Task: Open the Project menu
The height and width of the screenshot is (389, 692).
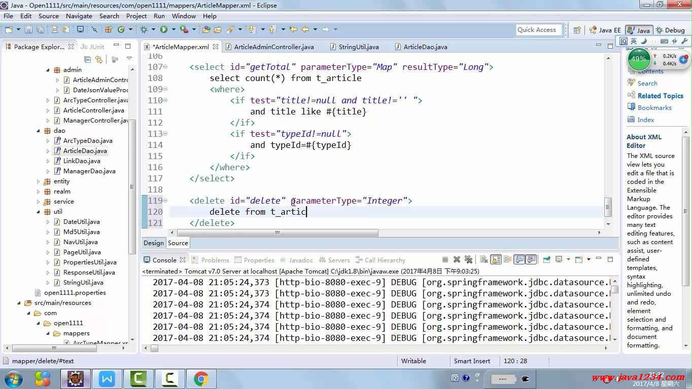Action: pyautogui.click(x=136, y=16)
